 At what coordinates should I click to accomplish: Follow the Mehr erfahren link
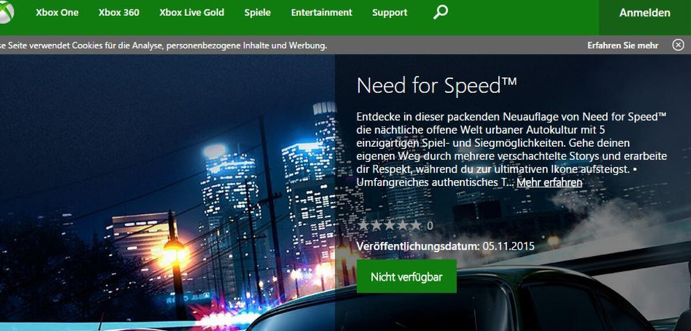click(x=549, y=182)
